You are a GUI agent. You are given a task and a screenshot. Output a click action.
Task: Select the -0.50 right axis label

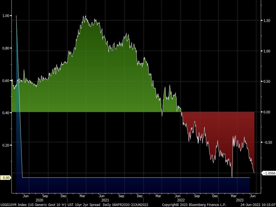pyautogui.click(x=267, y=142)
